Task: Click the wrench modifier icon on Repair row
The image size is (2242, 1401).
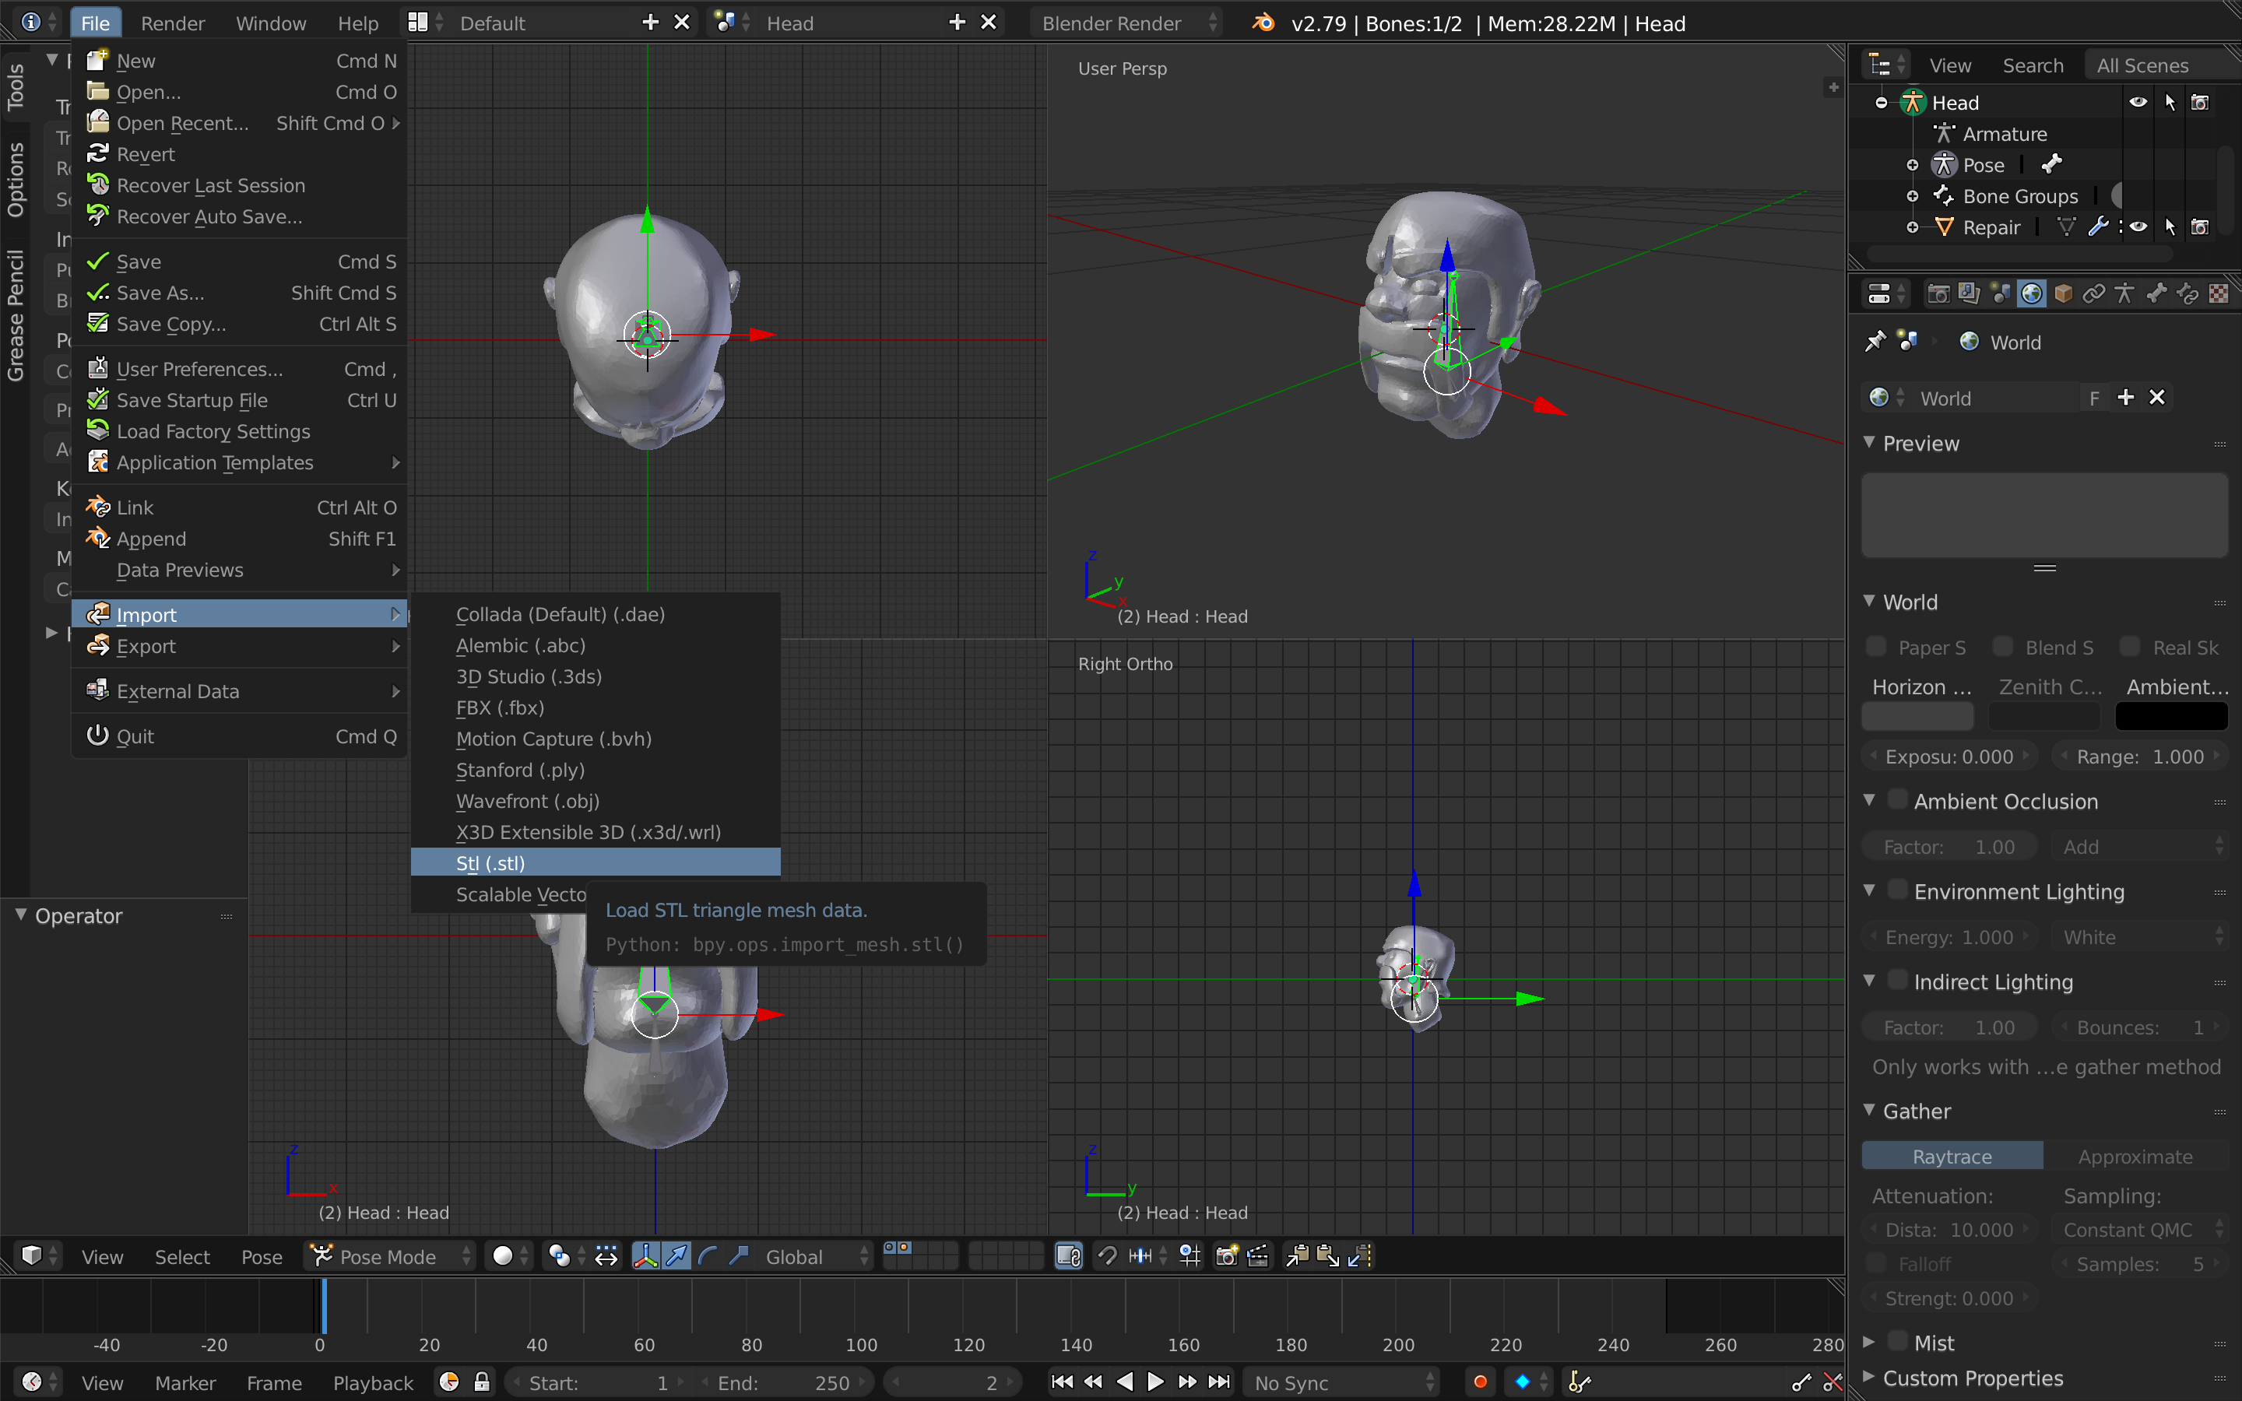Action: [x=2099, y=227]
